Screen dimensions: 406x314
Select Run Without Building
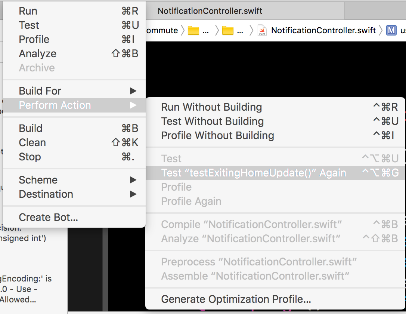click(276, 107)
